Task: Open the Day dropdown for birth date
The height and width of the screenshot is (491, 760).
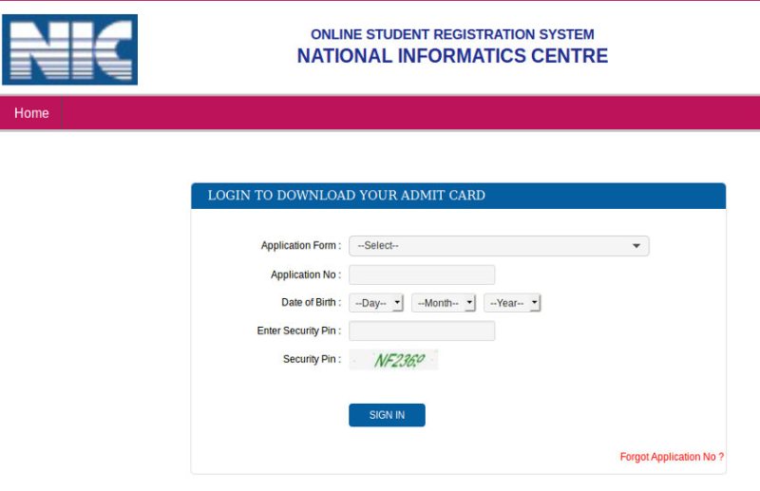Action: click(376, 303)
